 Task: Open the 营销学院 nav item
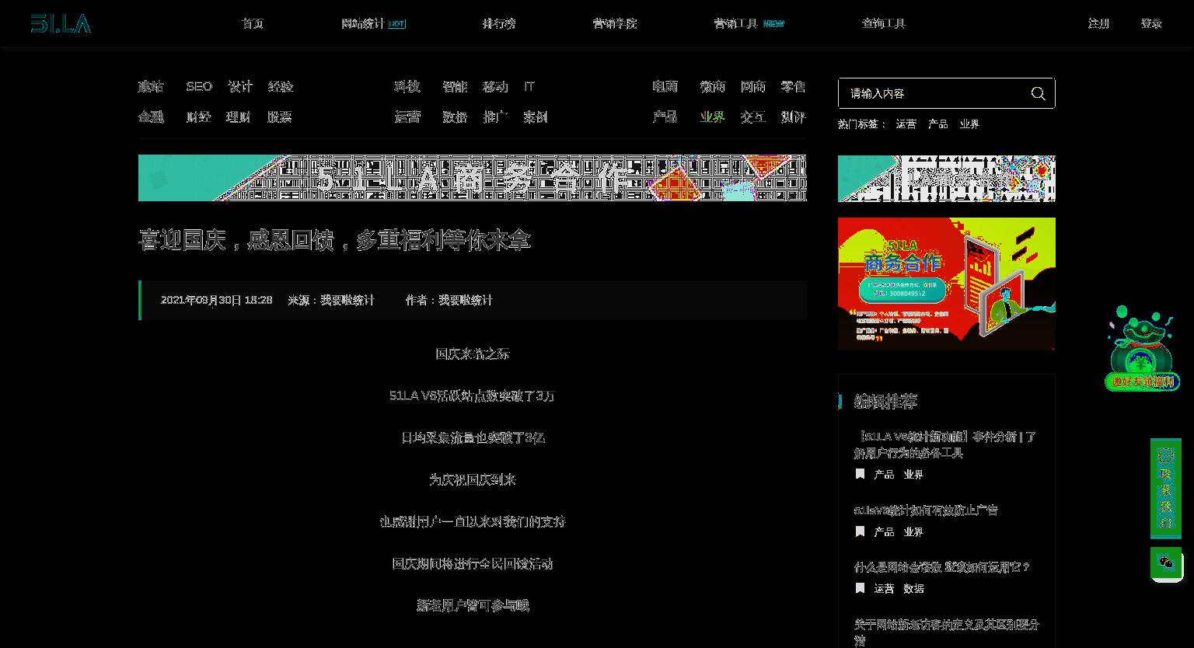coord(614,23)
